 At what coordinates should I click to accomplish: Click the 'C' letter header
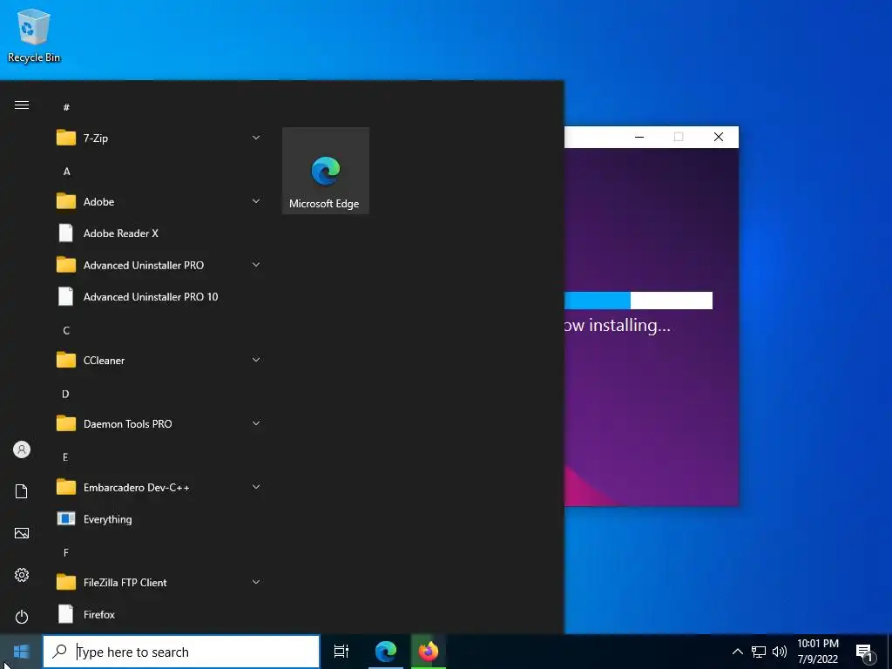66,330
